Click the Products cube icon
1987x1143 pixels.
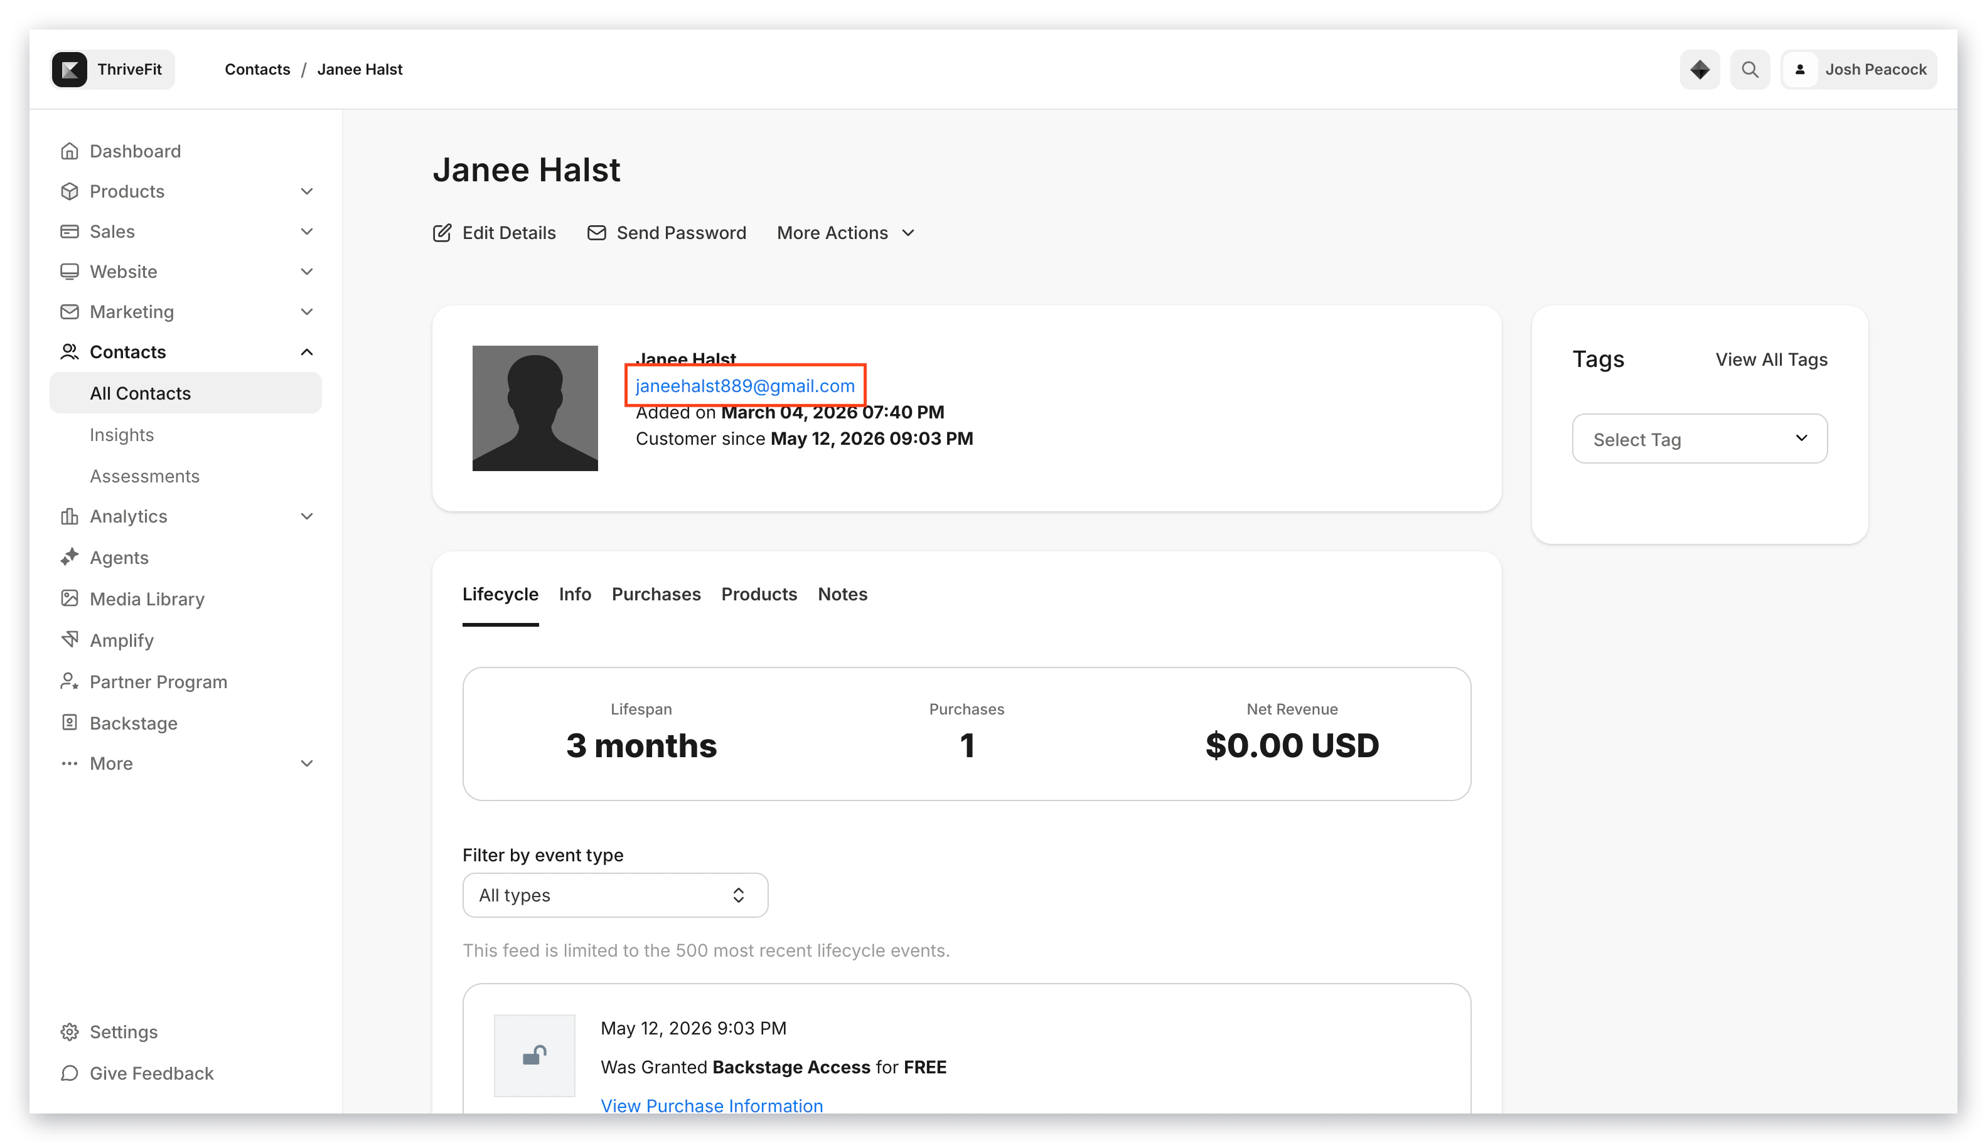click(70, 191)
